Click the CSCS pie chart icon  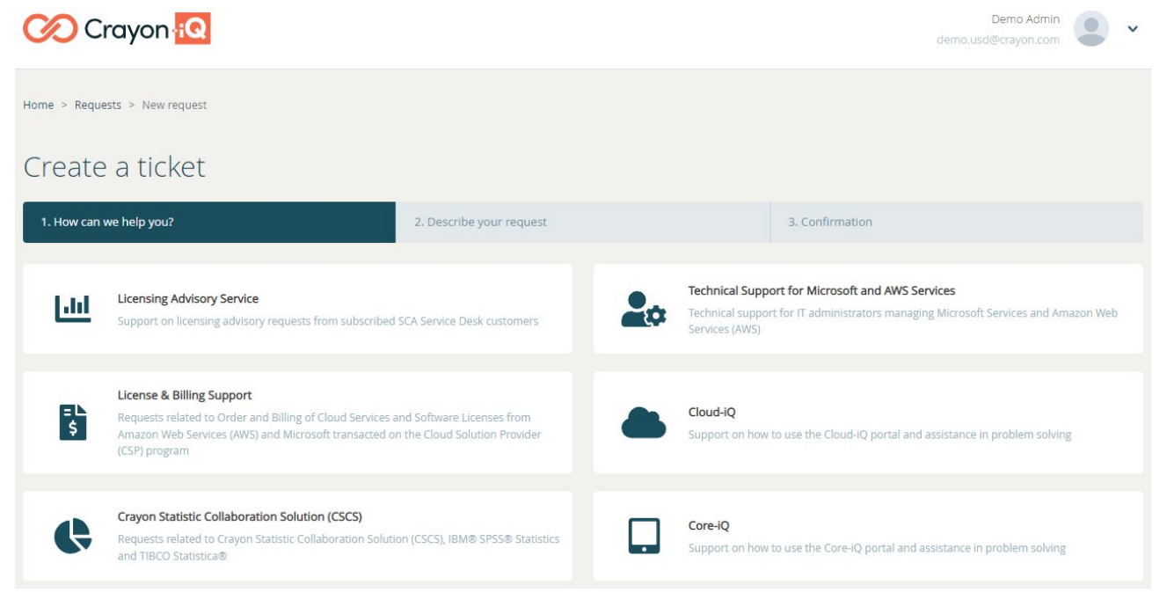[x=72, y=536]
